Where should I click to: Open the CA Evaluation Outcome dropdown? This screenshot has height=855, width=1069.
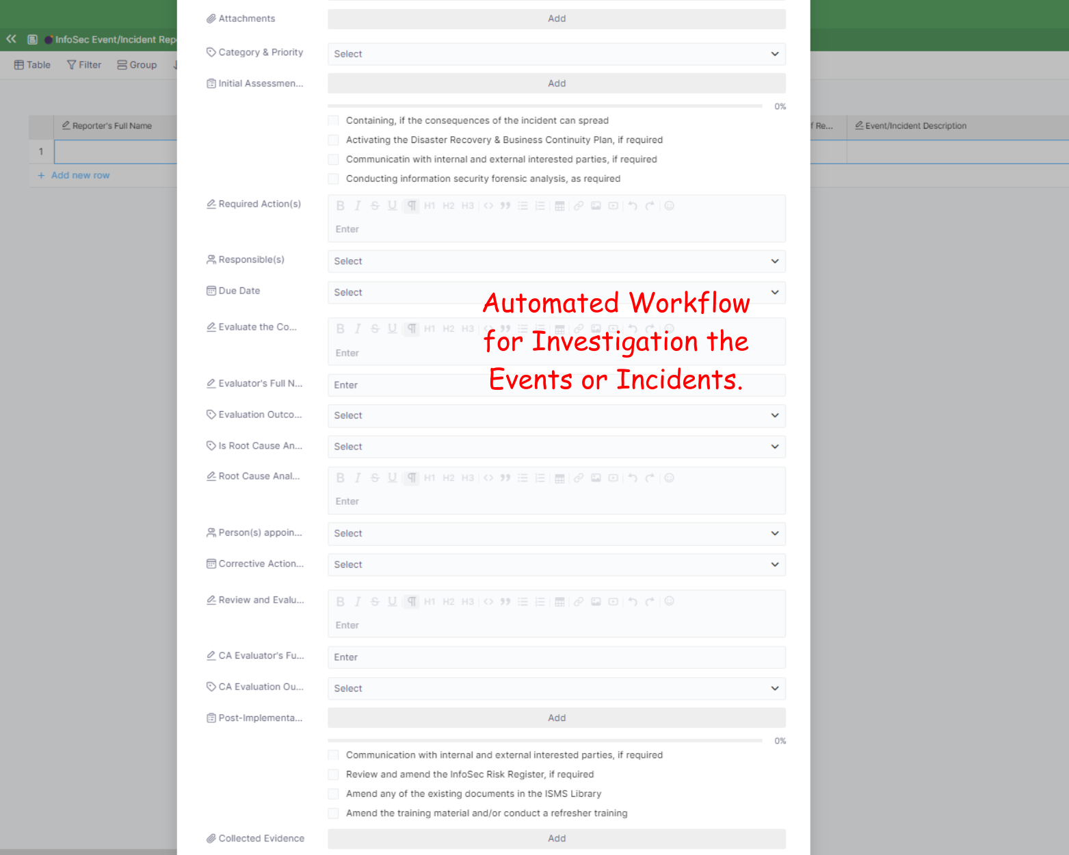click(556, 689)
